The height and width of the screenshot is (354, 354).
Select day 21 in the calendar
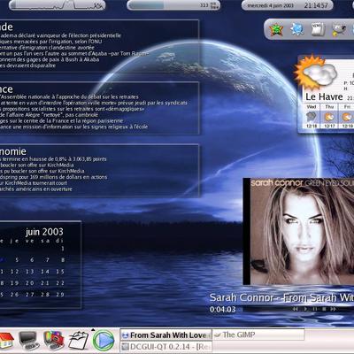(45, 283)
